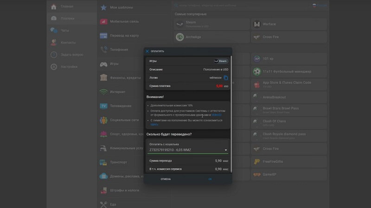
Task: Open the Settings gear in the sidebar
Action: coord(54,67)
